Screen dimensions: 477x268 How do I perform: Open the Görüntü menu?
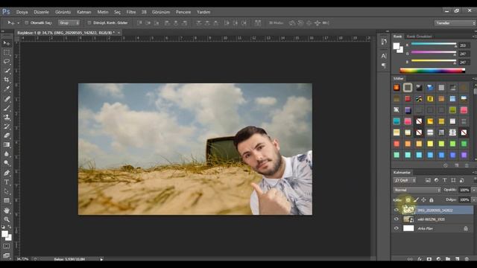tap(63, 12)
